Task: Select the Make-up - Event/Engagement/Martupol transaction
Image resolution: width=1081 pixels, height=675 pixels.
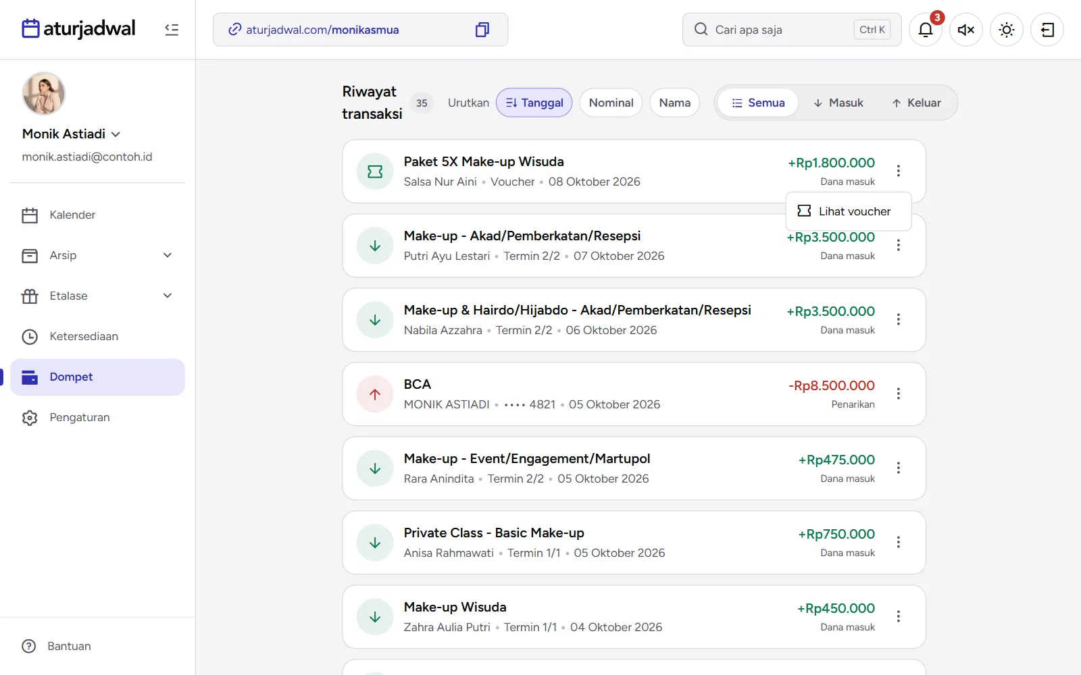Action: (x=634, y=468)
